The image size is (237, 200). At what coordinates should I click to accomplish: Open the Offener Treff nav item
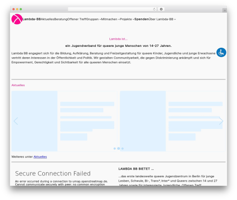77,19
